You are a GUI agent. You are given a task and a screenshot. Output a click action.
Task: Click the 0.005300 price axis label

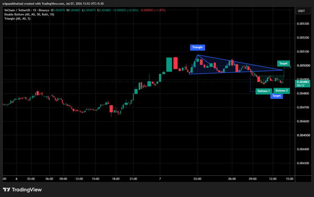(303, 23)
